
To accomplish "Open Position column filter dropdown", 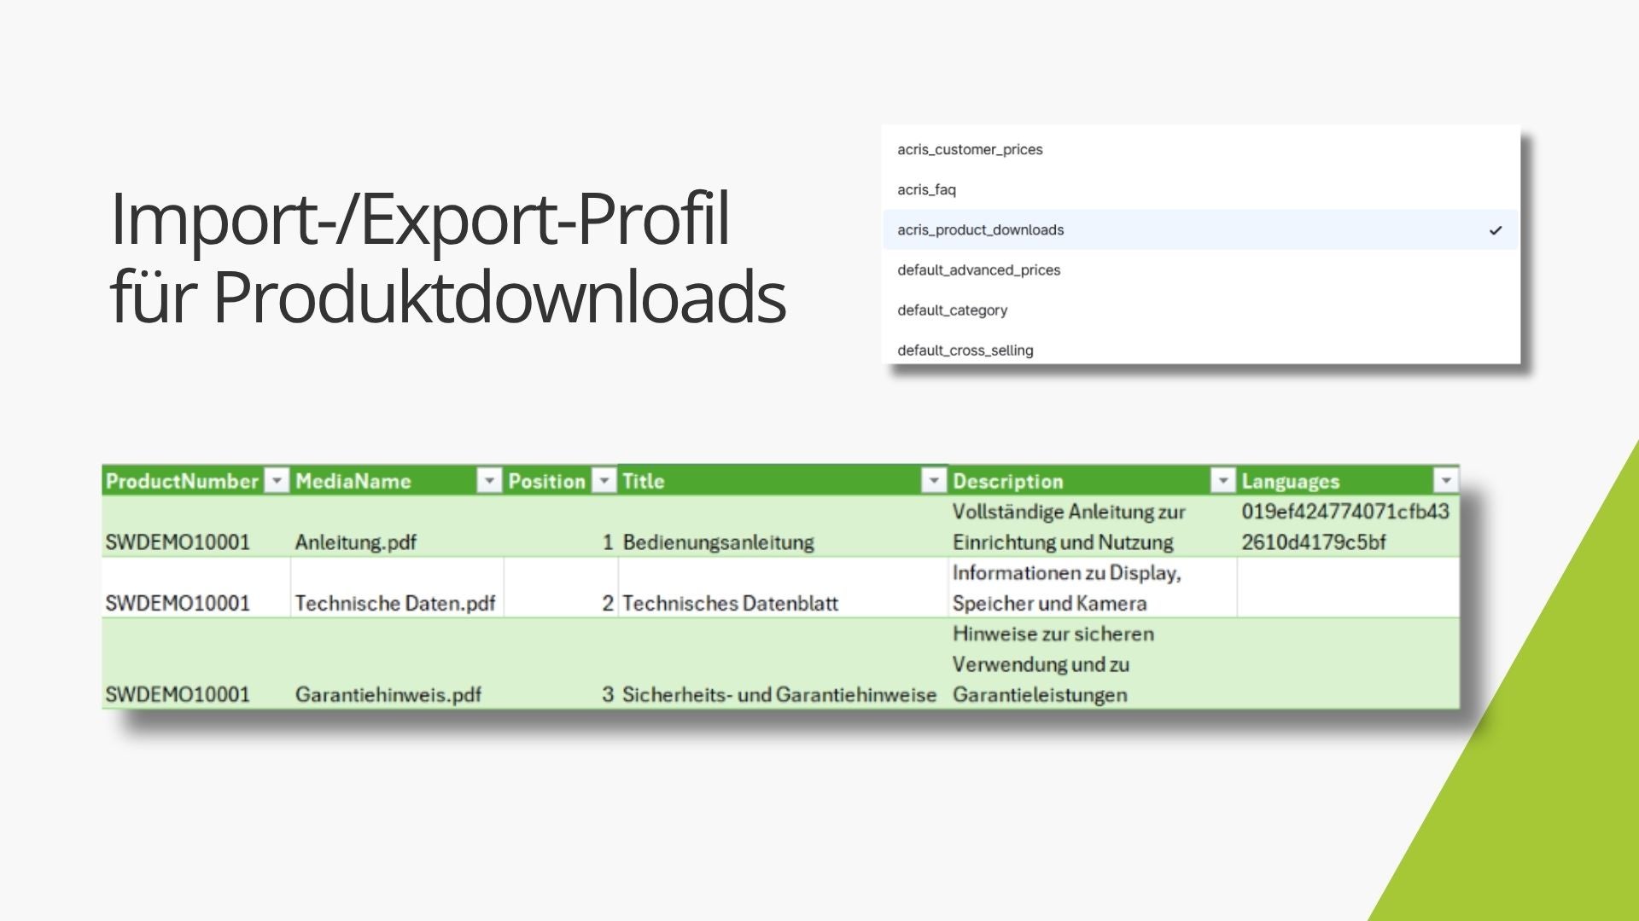I will 604,481.
